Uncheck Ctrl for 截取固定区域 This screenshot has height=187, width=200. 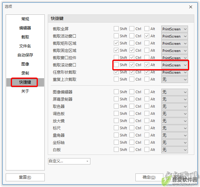[132, 50]
